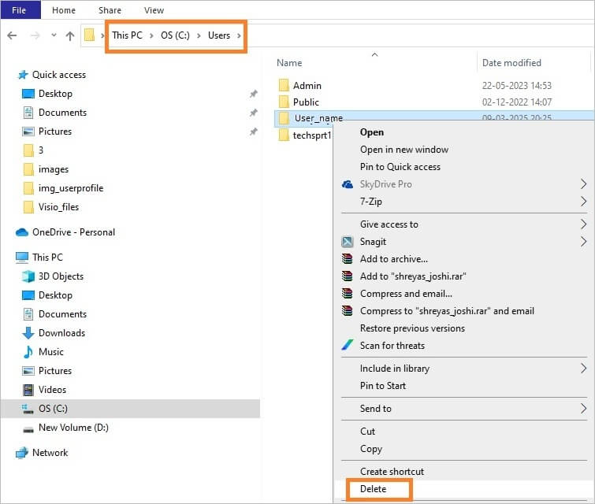This screenshot has height=504, width=595.
Task: Select the Public folder icon
Action: click(x=284, y=102)
